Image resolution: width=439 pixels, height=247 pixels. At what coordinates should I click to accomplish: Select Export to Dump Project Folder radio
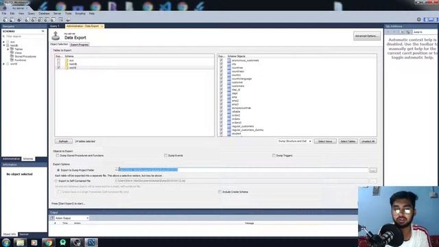(58, 170)
